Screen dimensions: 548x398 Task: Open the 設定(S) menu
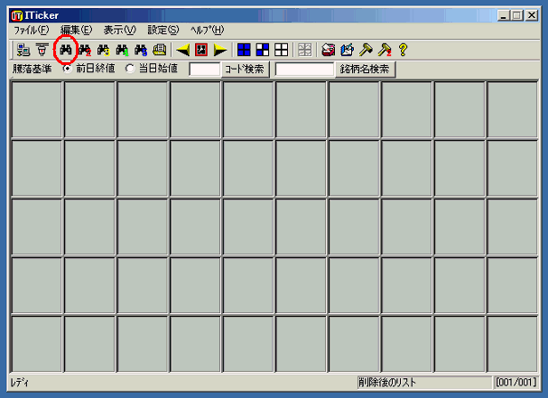click(163, 31)
